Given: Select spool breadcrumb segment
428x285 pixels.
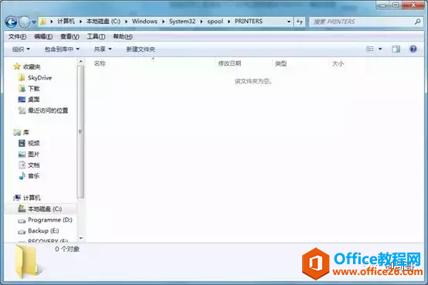Looking at the screenshot, I should tap(215, 22).
